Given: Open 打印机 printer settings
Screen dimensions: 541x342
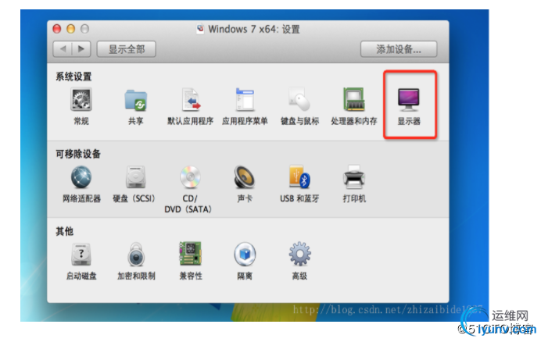Looking at the screenshot, I should (x=354, y=177).
